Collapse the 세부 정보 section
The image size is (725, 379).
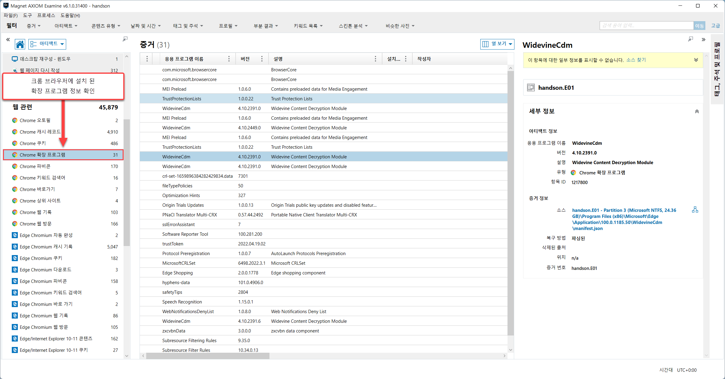pos(697,111)
